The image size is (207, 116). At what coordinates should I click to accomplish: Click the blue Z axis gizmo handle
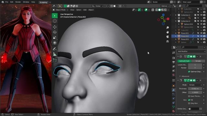click(x=163, y=15)
